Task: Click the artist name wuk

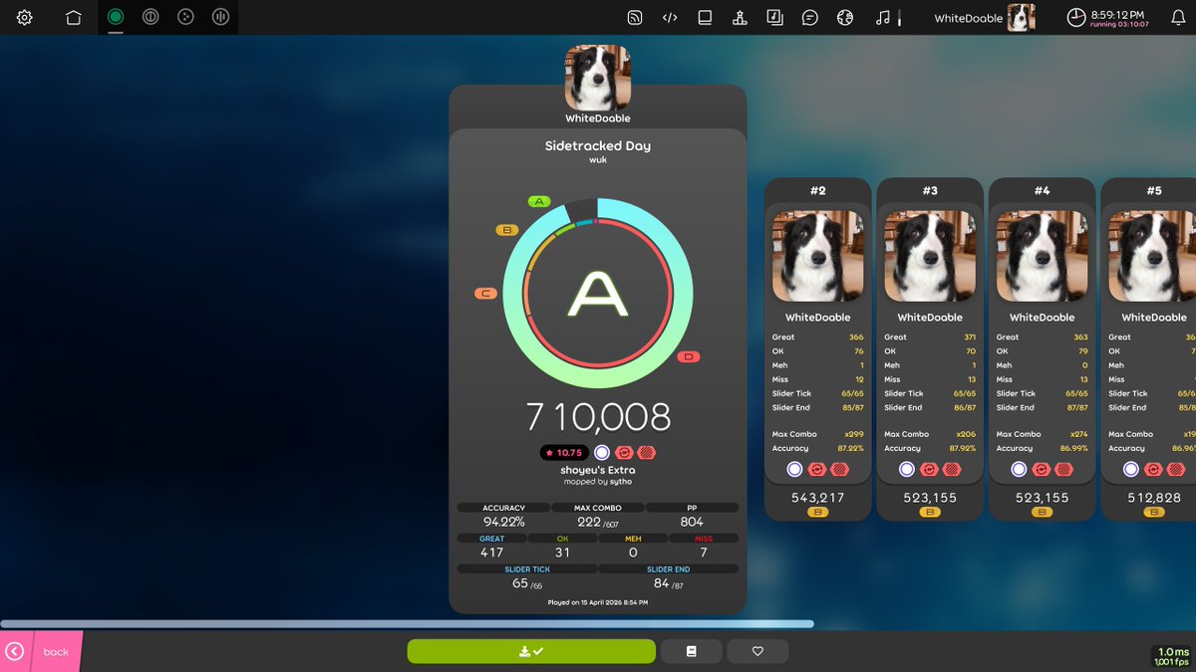Action: coord(598,160)
